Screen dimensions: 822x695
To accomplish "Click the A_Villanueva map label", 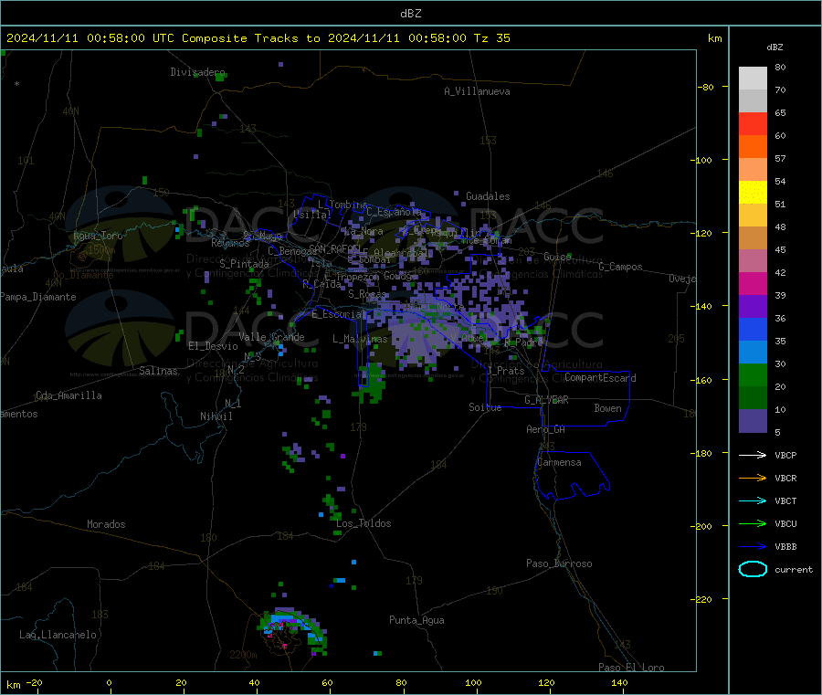I will pyautogui.click(x=477, y=91).
